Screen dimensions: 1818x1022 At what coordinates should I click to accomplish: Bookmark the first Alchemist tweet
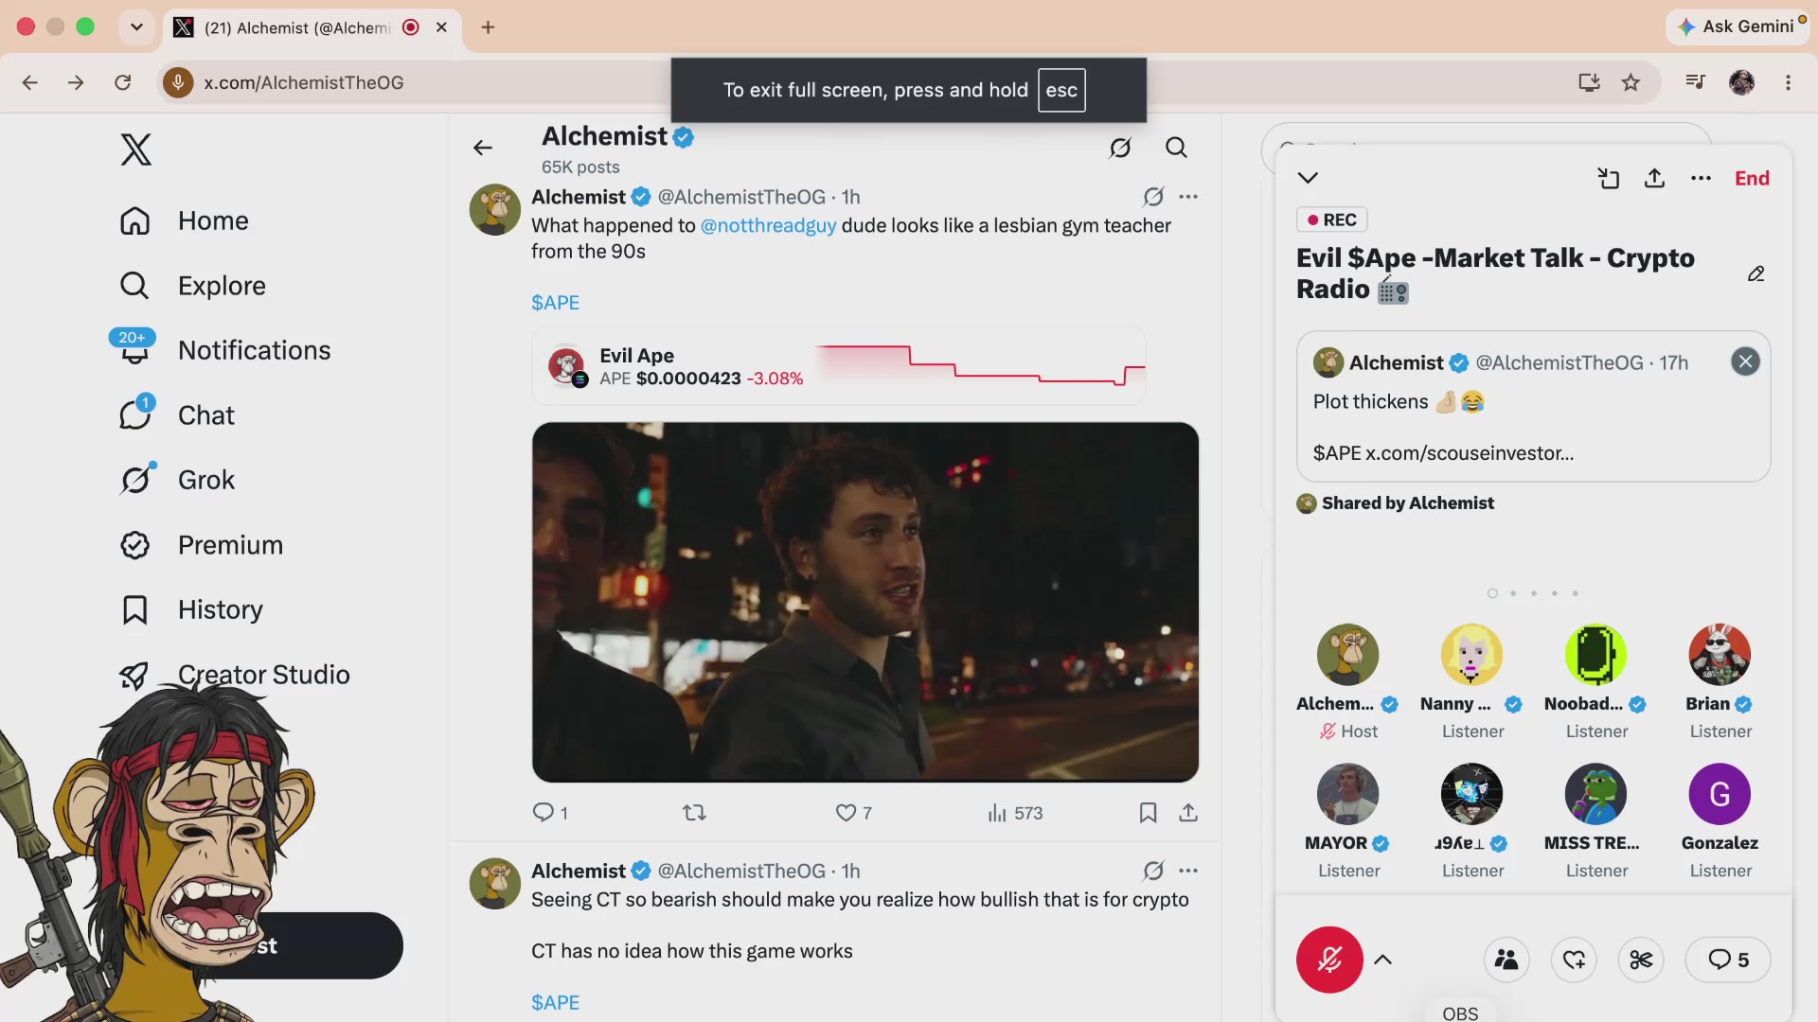pos(1148,813)
